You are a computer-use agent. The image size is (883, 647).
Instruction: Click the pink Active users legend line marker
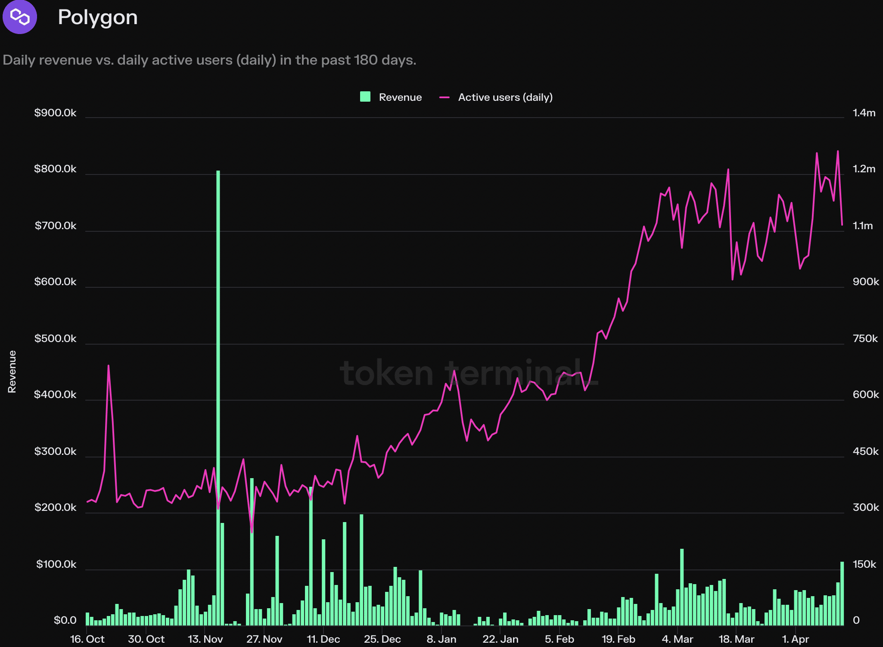click(x=445, y=97)
